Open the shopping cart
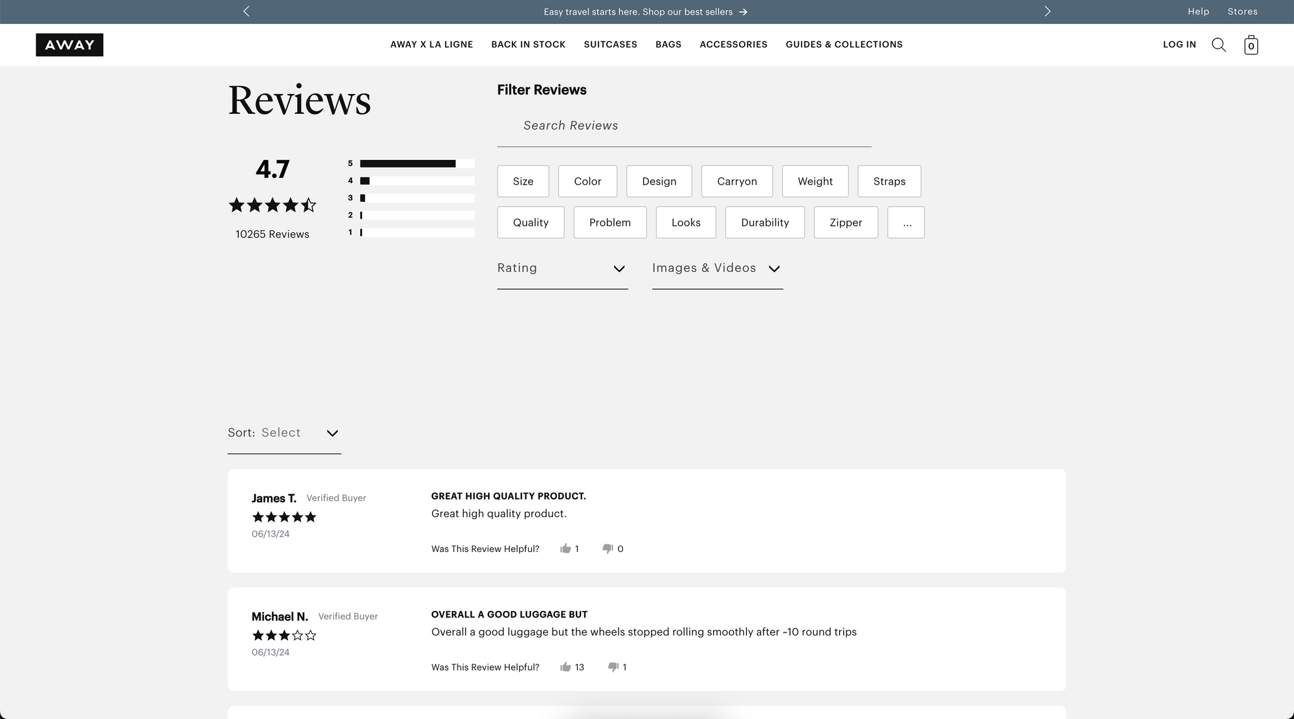This screenshot has width=1294, height=719. 1251,45
